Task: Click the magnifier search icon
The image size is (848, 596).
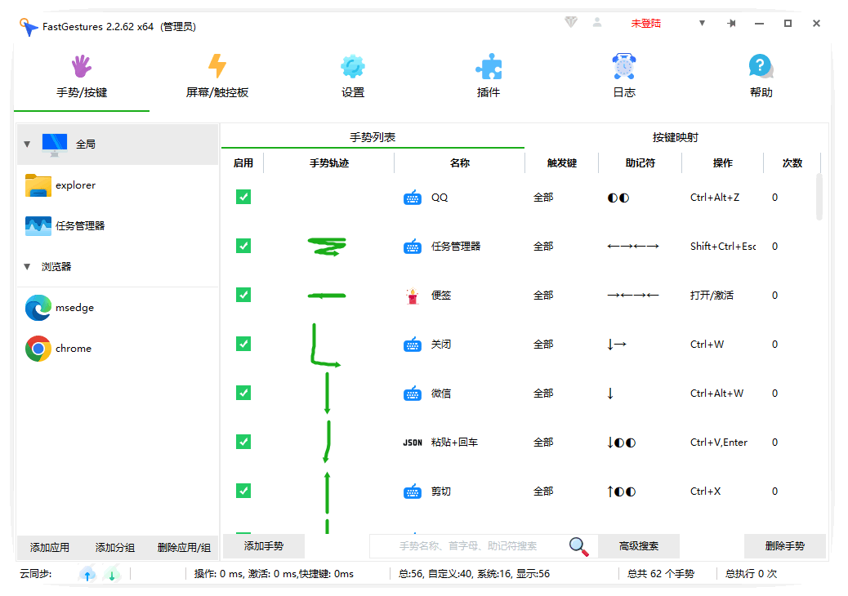Action: [x=578, y=546]
